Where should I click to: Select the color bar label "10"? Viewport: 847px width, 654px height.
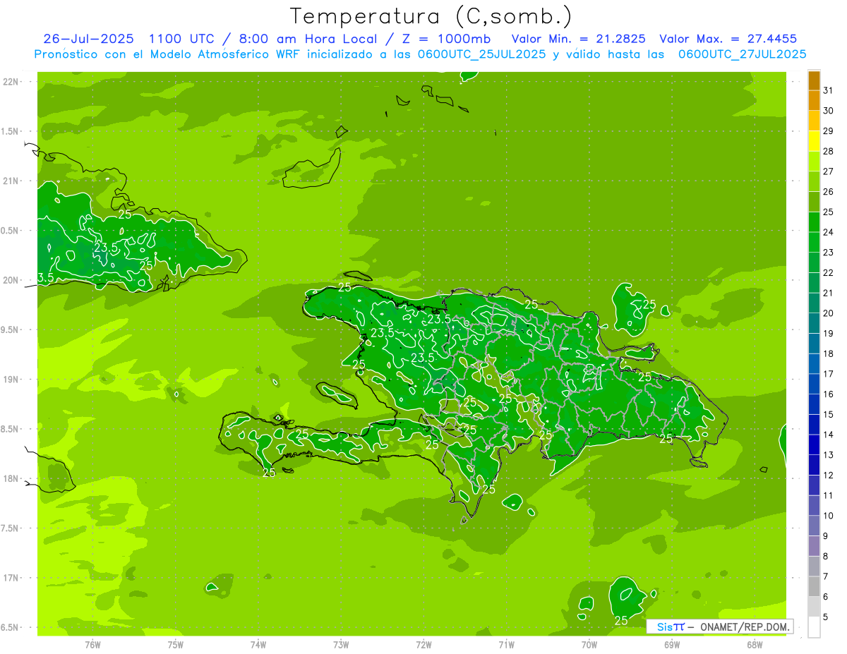point(829,516)
